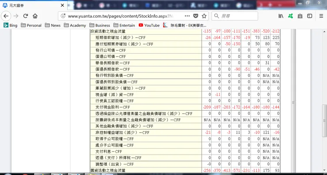Click the -90 value in 償還長期借款 row
This screenshot has height=175, width=327.
[237, 69]
